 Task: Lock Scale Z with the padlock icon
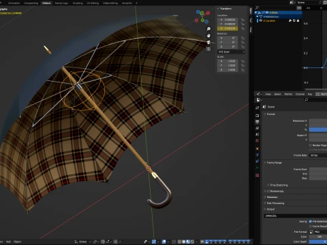coord(243,70)
